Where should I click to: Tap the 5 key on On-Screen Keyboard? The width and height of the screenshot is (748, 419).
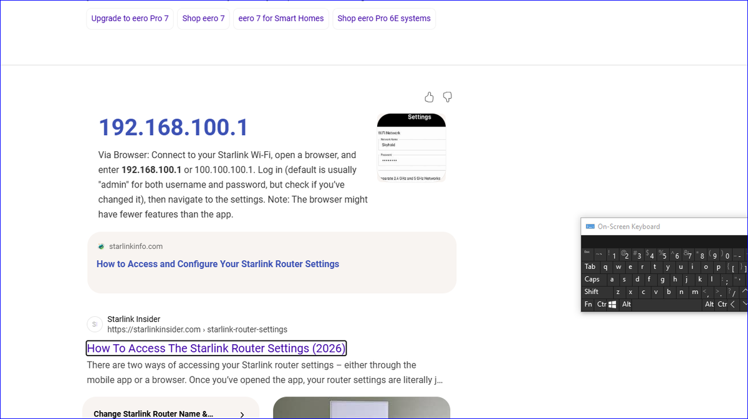pos(663,255)
